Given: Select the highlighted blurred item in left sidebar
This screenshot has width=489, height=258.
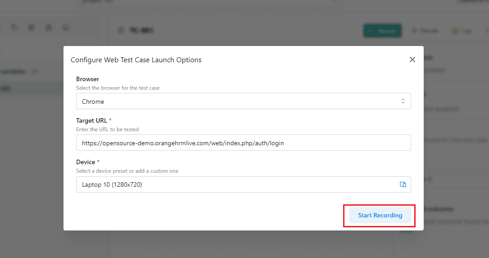Looking at the screenshot, I should (31, 89).
